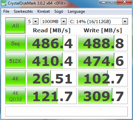Select the 512K read value 410.4
Image resolution: width=133 pixels, height=120 pixels.
[x=52, y=61]
